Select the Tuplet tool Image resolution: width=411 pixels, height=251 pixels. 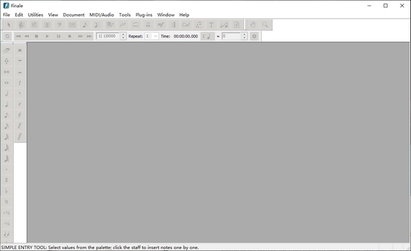click(x=123, y=25)
